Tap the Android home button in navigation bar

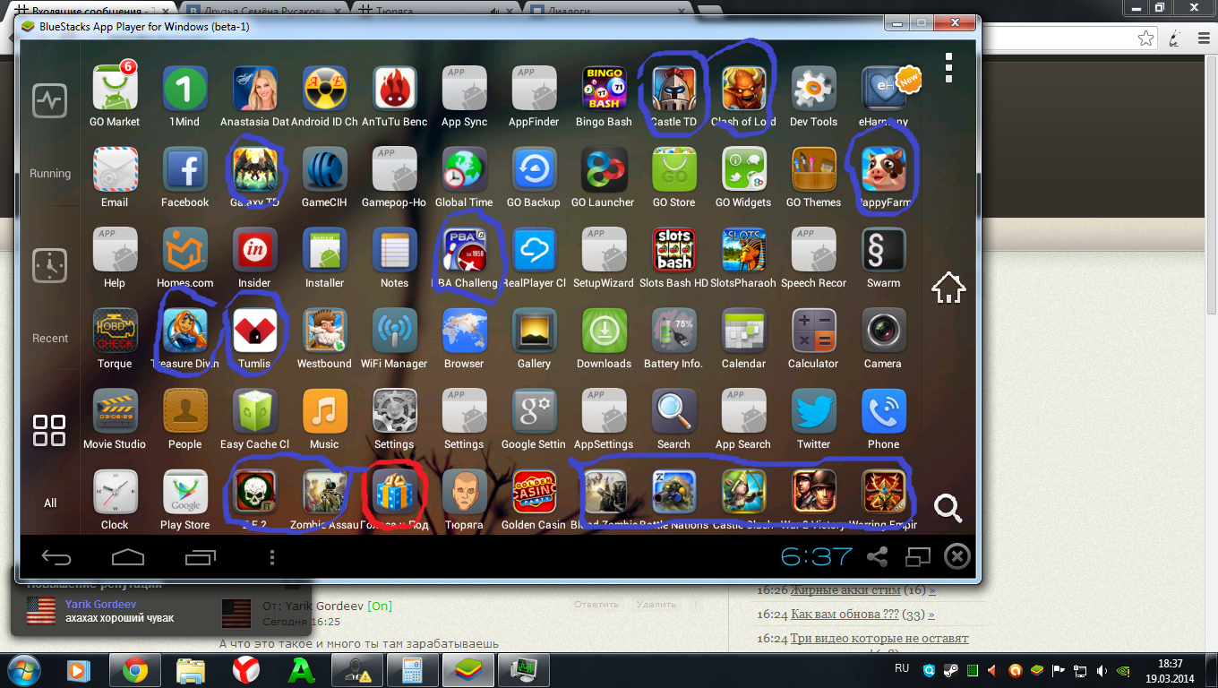point(128,557)
